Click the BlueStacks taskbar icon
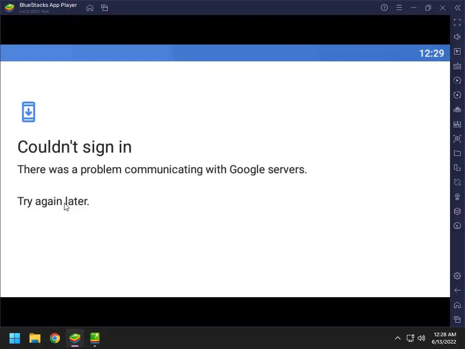465x349 pixels. 75,338
